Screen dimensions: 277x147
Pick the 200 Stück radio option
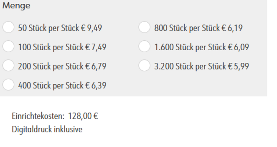coord(8,65)
